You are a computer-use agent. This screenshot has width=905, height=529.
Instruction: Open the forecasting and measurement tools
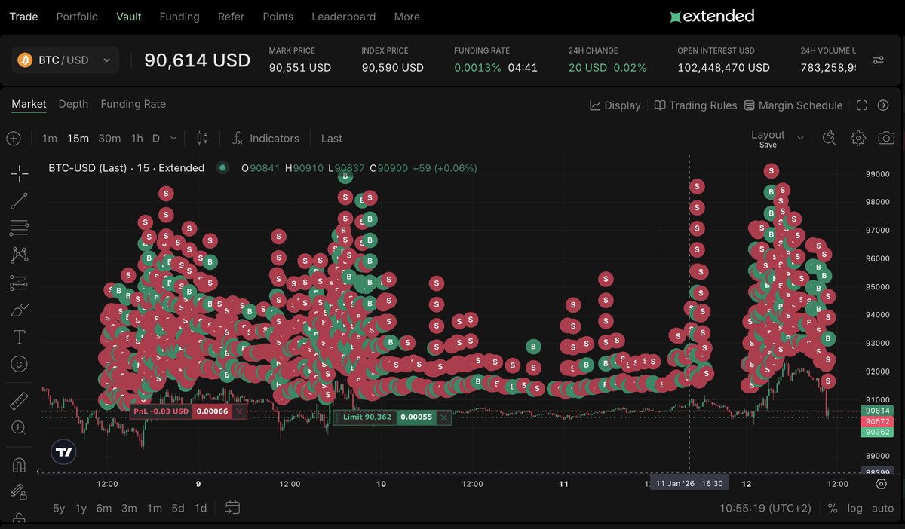pos(20,283)
